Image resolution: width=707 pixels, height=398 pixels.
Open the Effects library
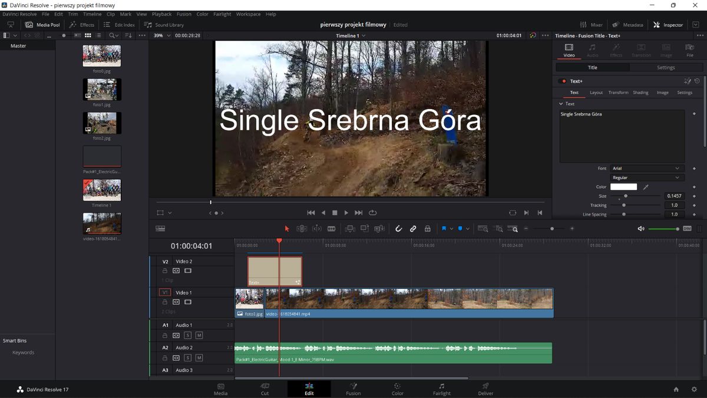82,24
